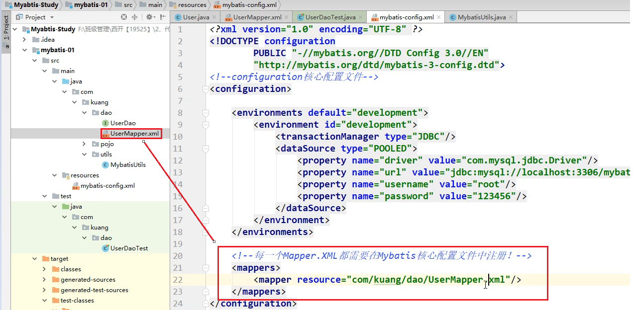Click the main breadcrumb
Screen dimensions: 635x310
(x=150, y=5)
